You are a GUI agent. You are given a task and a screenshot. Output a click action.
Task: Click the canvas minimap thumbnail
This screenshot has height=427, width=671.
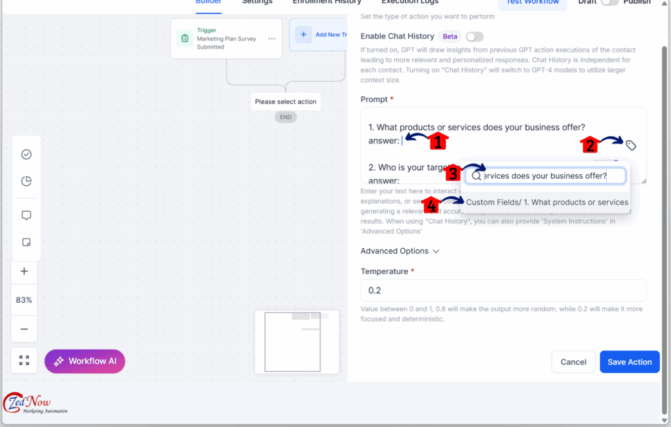point(297,342)
